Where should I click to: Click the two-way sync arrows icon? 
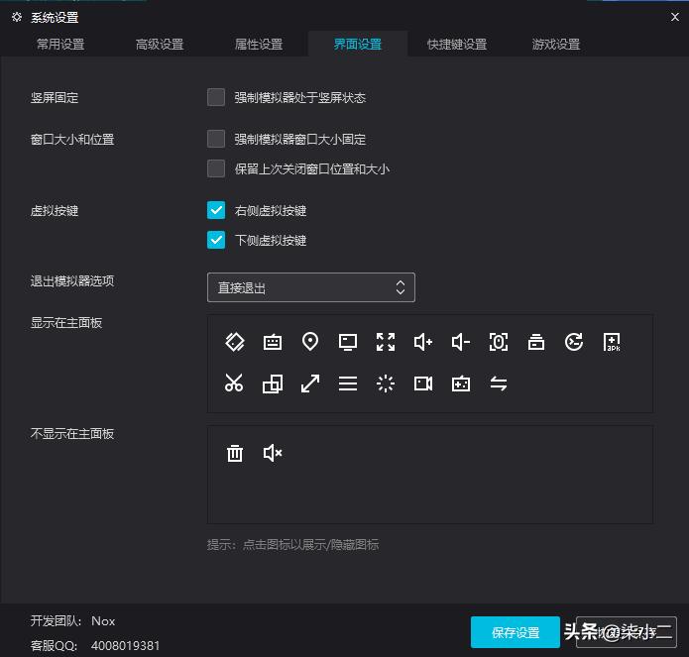pos(499,383)
